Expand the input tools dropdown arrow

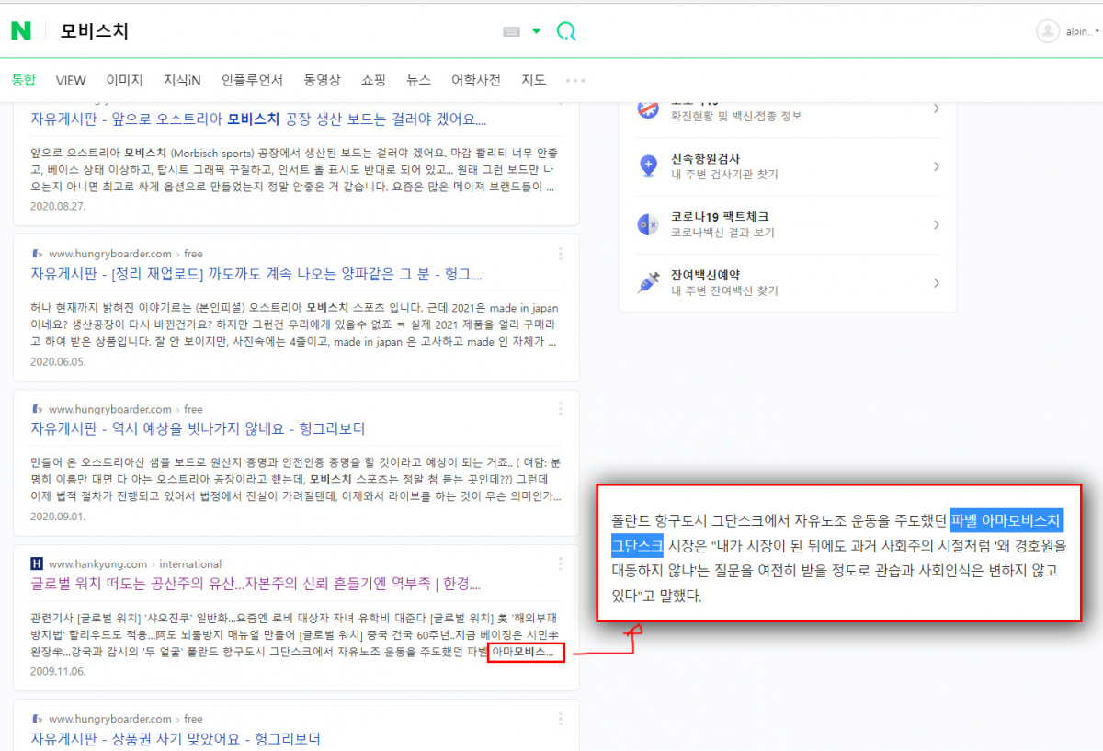click(x=537, y=31)
